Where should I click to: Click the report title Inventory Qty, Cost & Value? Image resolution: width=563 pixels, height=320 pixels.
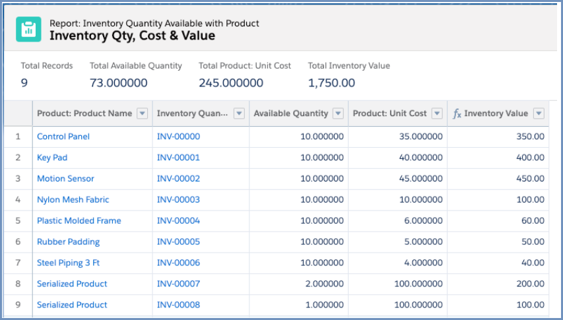click(x=132, y=36)
